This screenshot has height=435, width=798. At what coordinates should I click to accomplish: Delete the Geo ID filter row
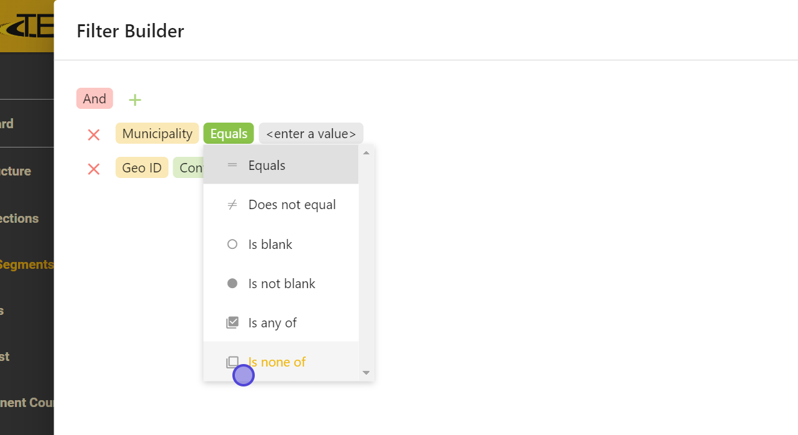(94, 169)
